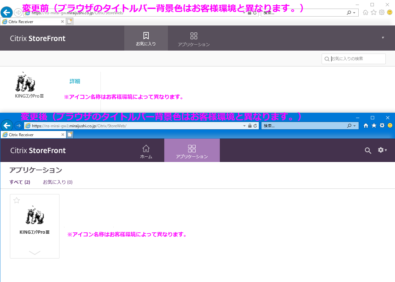Click the smiley icon in 変更後 browser toolbar
This screenshot has width=395, height=282.
point(390,125)
